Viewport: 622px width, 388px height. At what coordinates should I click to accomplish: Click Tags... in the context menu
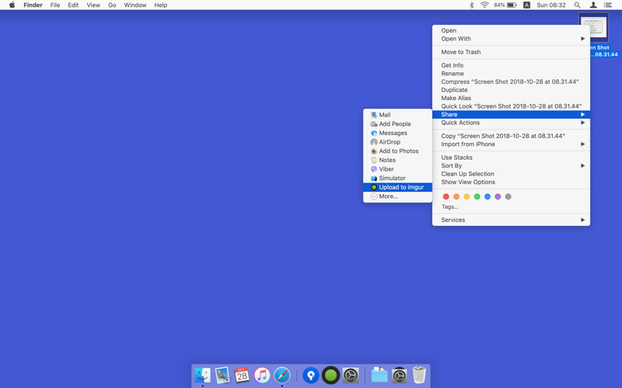[x=449, y=207]
